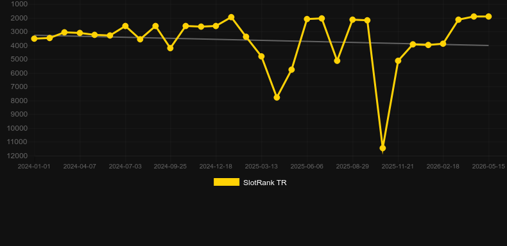Viewport: 507px width, 246px height.
Task: Select the data point dipping near 8000
Action: [277, 97]
